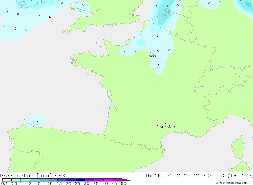Screen dimensions: 253x185
Task: Click the "Precipitation [mm]" title text
Action: click(26, 175)
